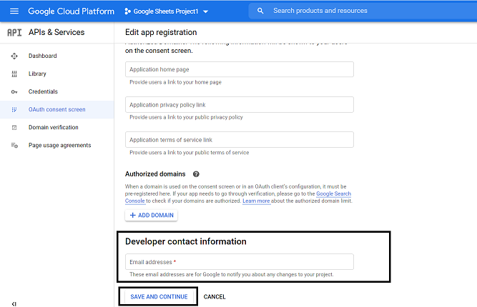Viewport: 477px width, 307px height.
Task: Click the Application home page field
Action: 239,69
